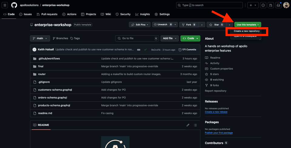Go to the GitHub home logo
291x148 pixels.
click(x=14, y=5)
